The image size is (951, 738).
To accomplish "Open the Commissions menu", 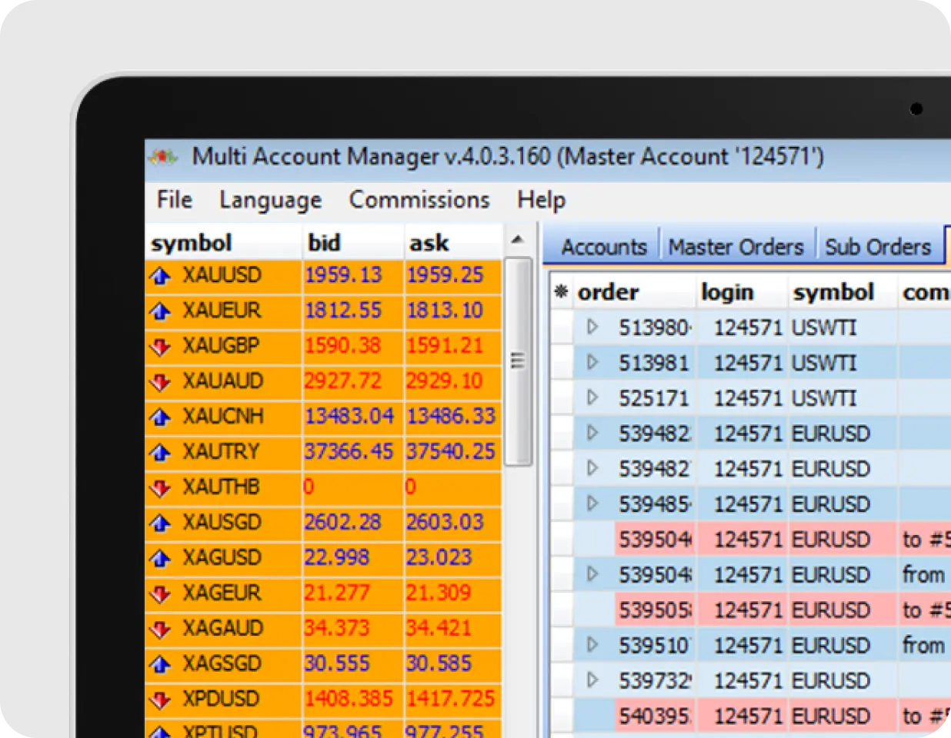I will pos(419,200).
